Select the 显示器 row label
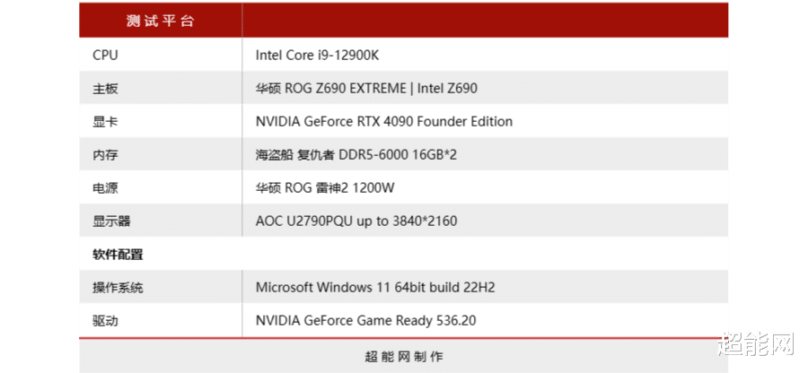Image resolution: width=808 pixels, height=373 pixels. click(111, 221)
